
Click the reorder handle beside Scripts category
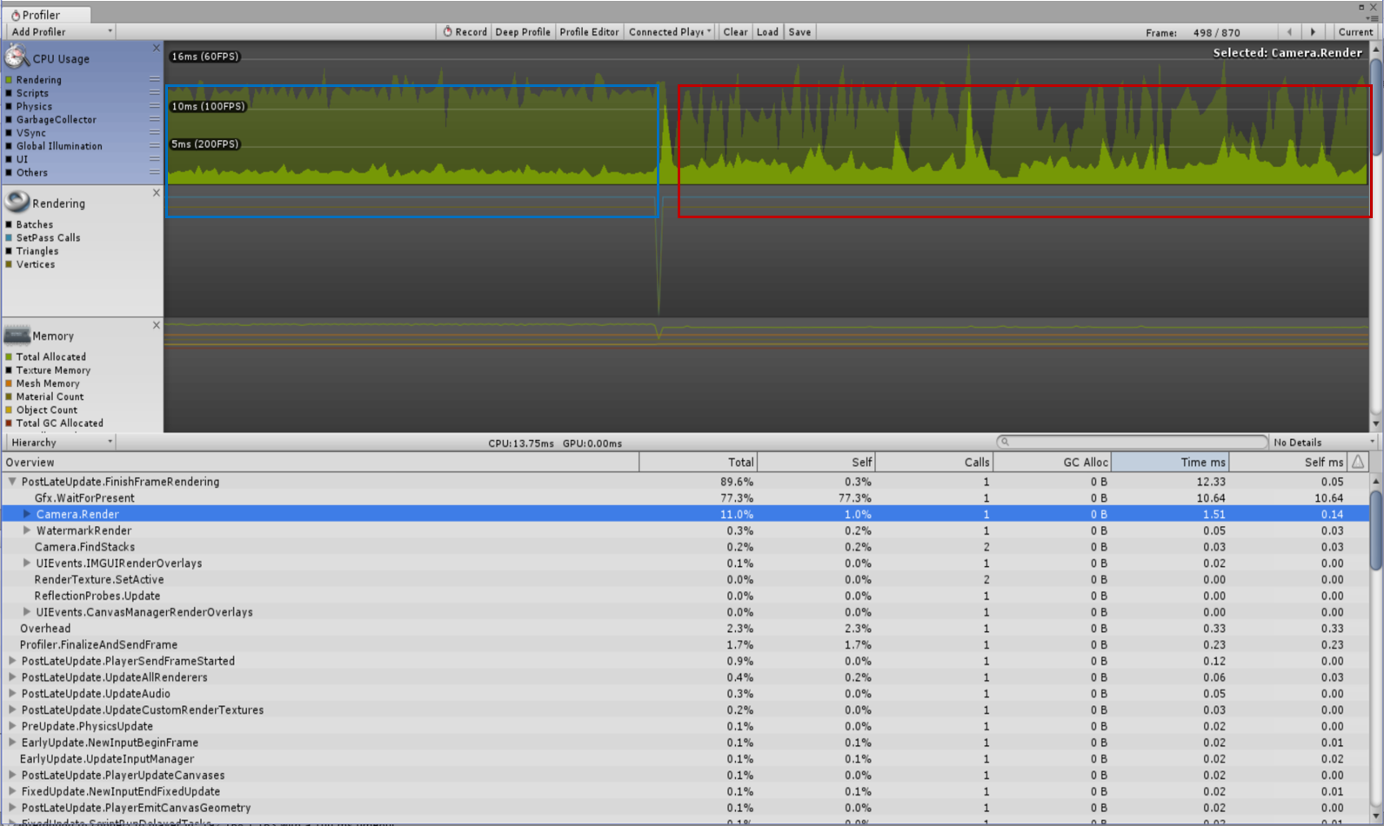154,92
